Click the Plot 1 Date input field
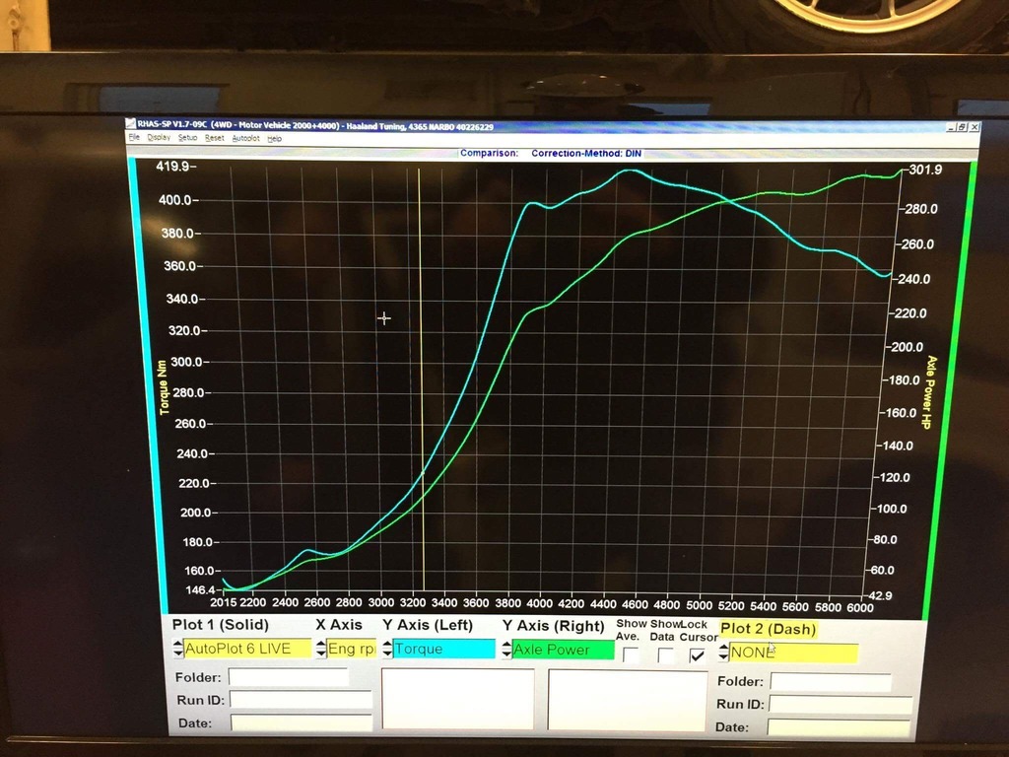This screenshot has width=1009, height=757. click(x=302, y=723)
